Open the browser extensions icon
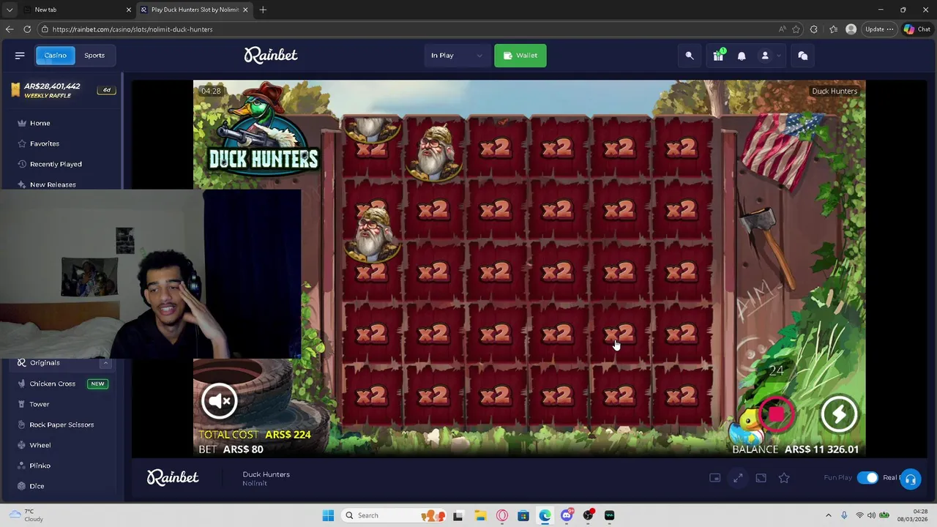937x527 pixels. pos(814,29)
